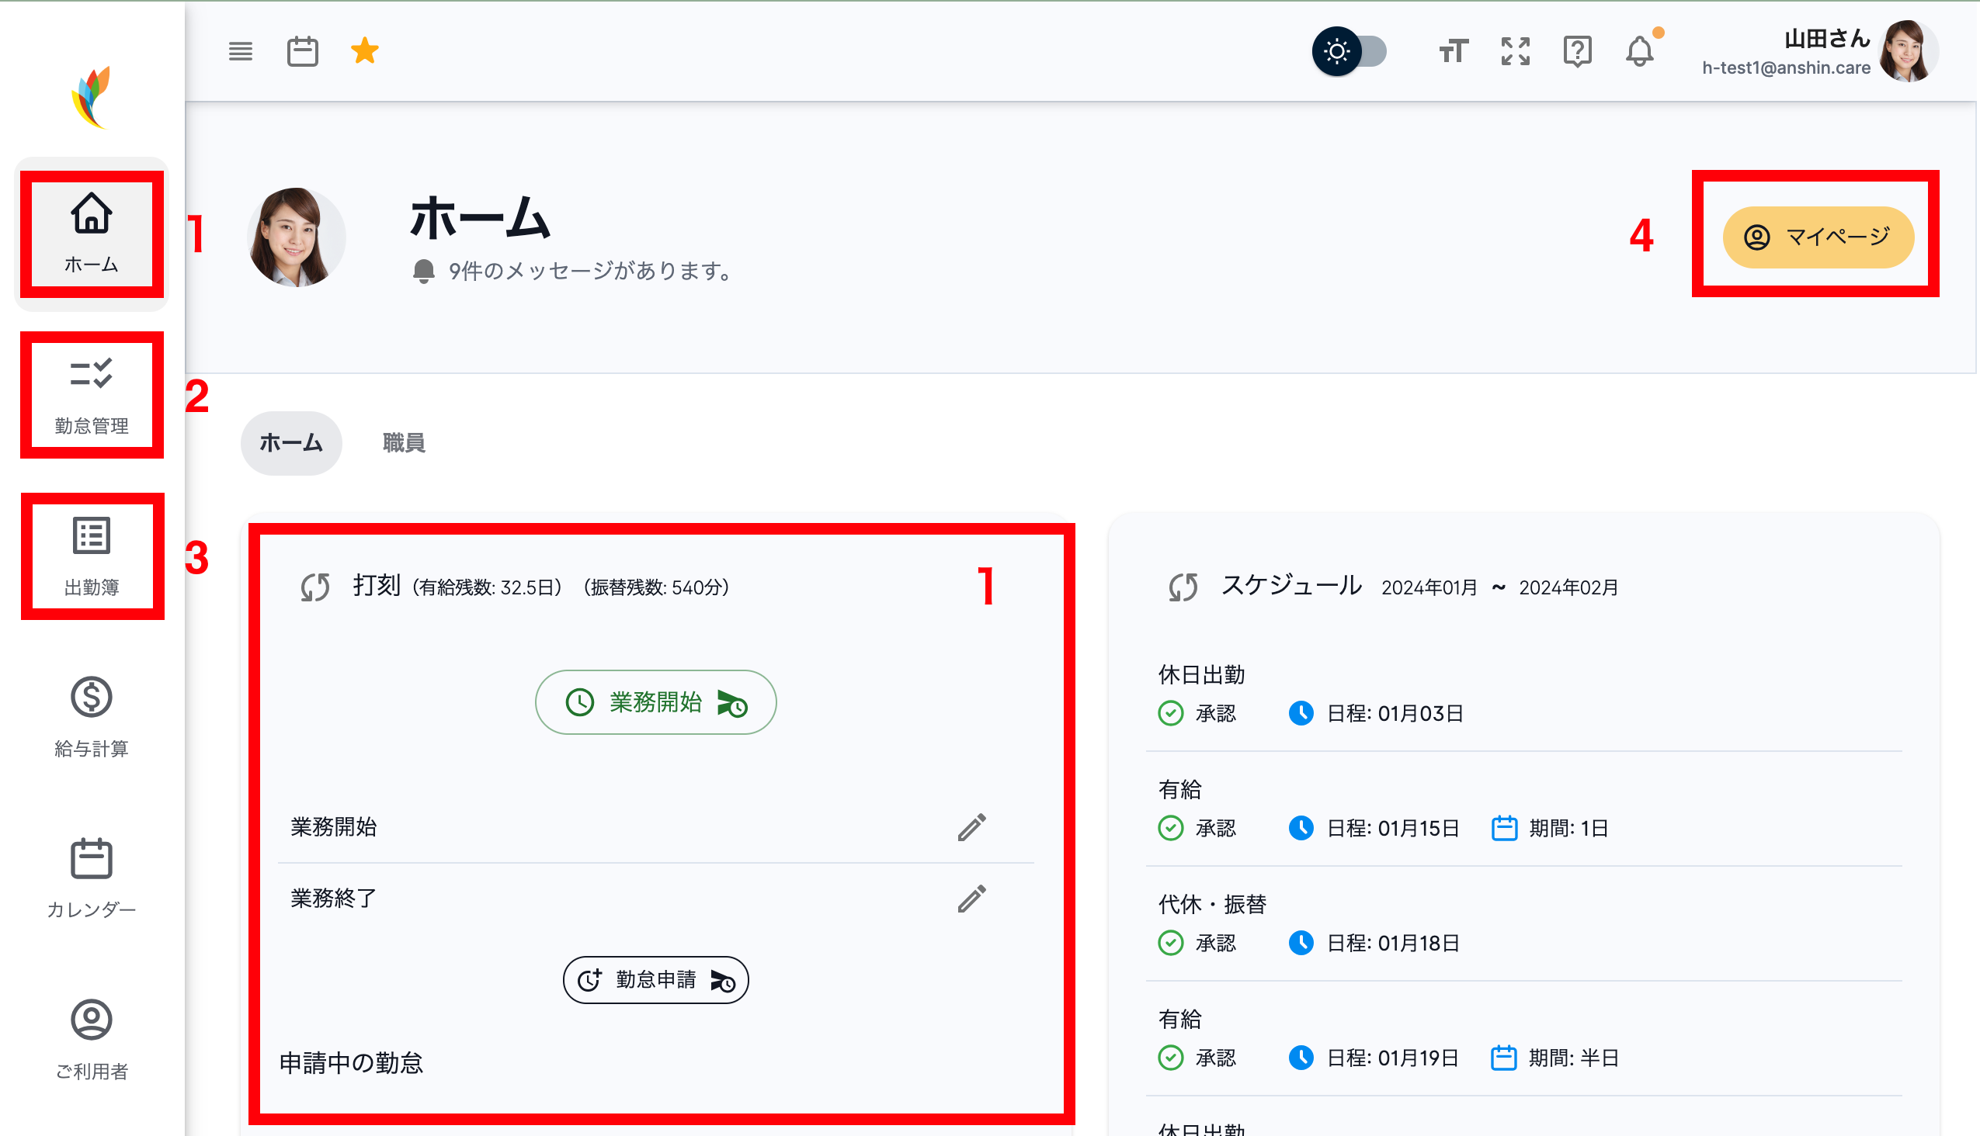The width and height of the screenshot is (1980, 1136).
Task: Click the 業務開始 button to clock in
Action: coord(655,701)
